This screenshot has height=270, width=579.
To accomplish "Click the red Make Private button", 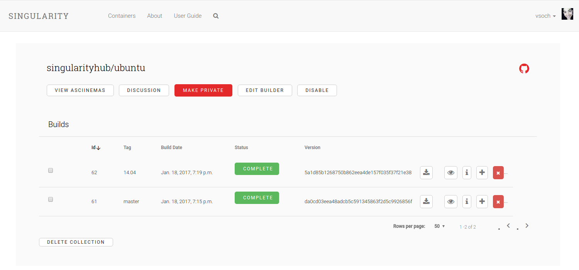I will 203,90.
